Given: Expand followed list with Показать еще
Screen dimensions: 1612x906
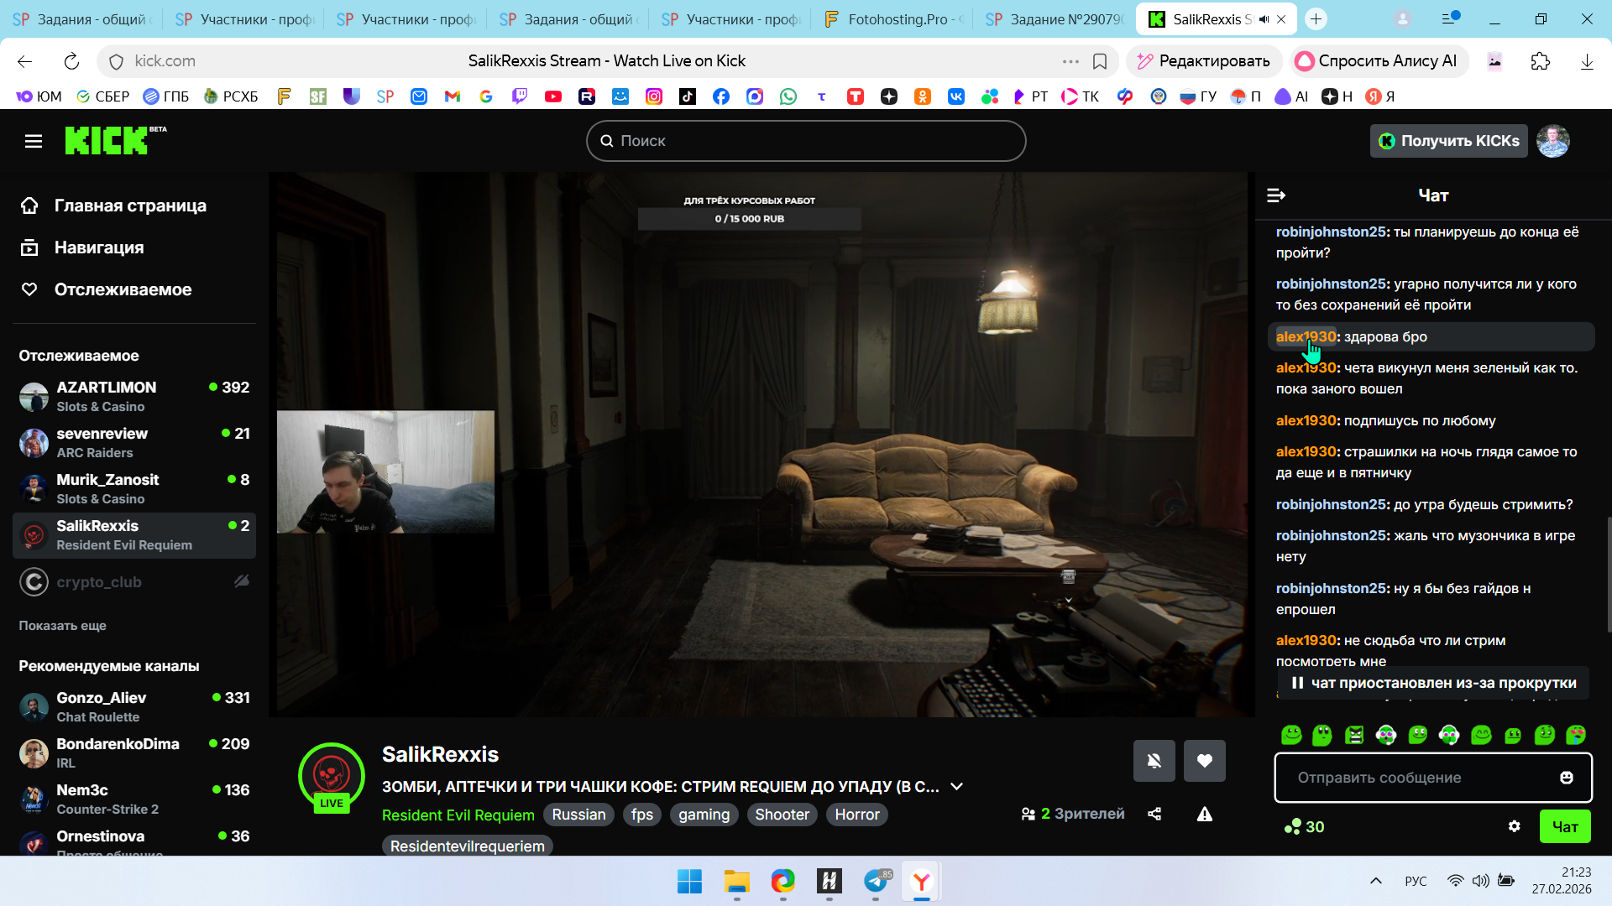Looking at the screenshot, I should [62, 626].
